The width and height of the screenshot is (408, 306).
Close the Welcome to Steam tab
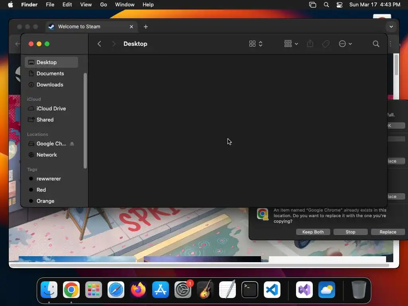tap(131, 27)
